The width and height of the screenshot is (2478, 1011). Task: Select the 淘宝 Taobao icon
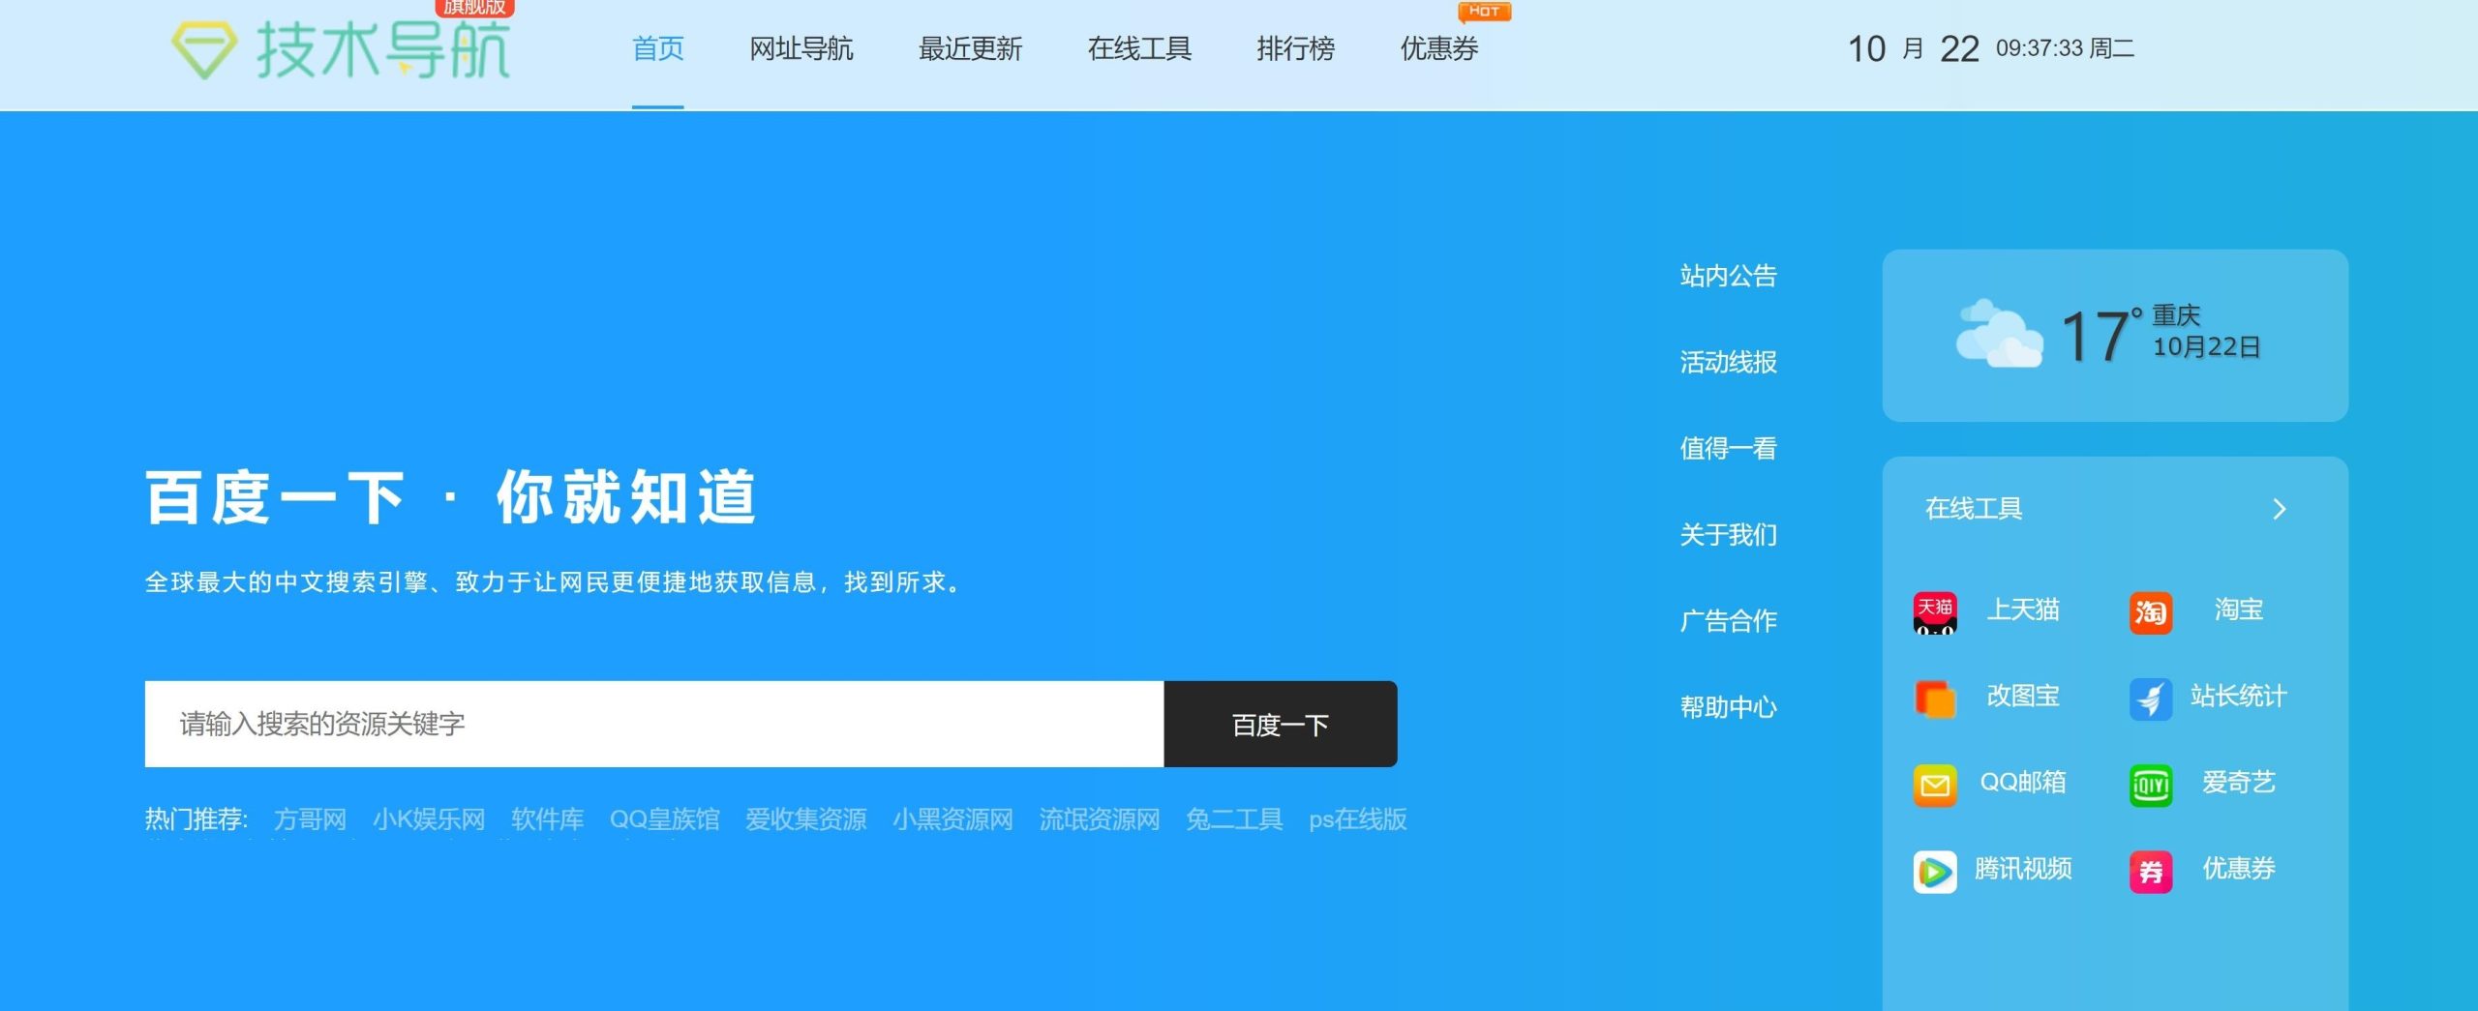pos(2150,612)
